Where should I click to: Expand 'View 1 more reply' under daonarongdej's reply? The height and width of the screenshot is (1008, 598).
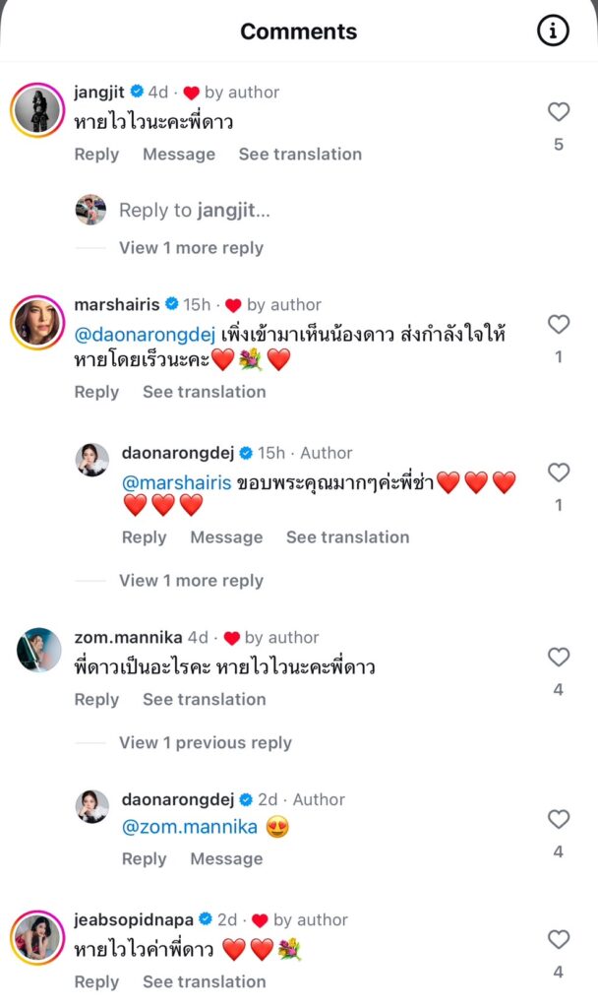[191, 581]
